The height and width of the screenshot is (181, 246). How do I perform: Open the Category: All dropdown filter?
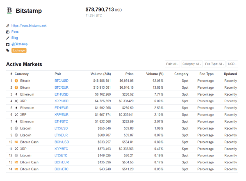point(192,64)
